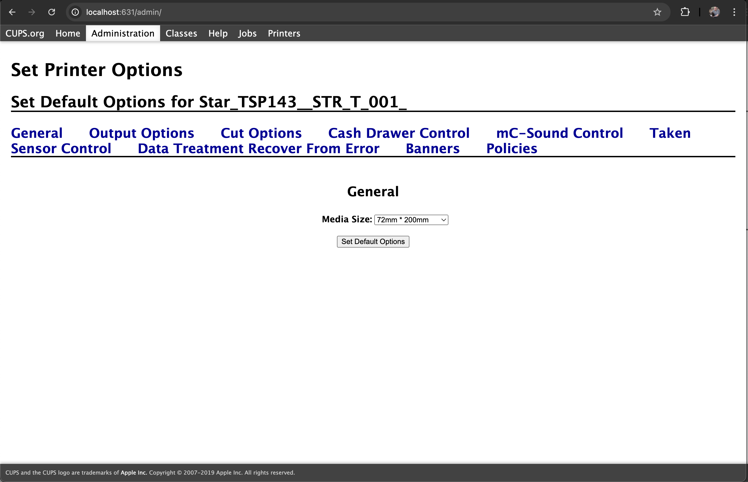Select the Administration tab
The image size is (748, 482).
point(123,33)
